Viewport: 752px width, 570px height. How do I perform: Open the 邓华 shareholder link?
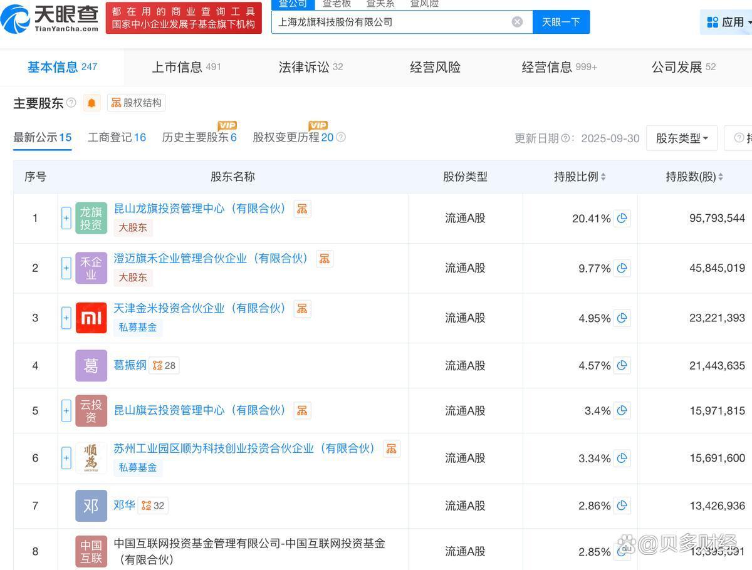tap(124, 505)
